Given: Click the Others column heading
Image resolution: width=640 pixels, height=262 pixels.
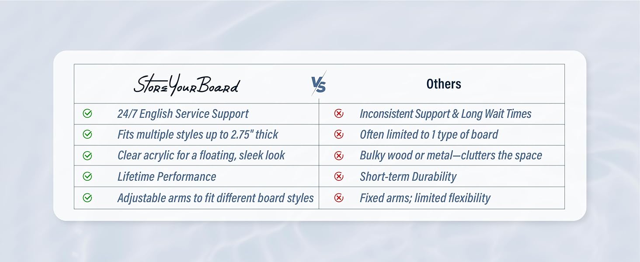Looking at the screenshot, I should (443, 84).
